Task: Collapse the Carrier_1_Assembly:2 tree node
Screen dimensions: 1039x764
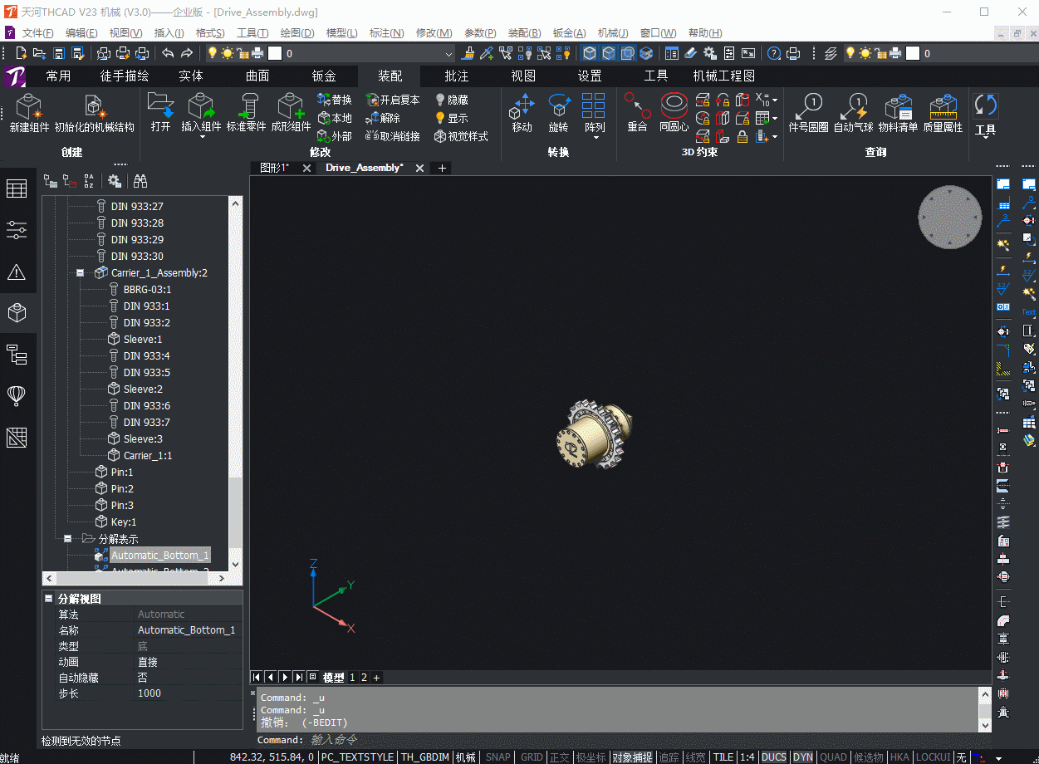Action: [81, 272]
